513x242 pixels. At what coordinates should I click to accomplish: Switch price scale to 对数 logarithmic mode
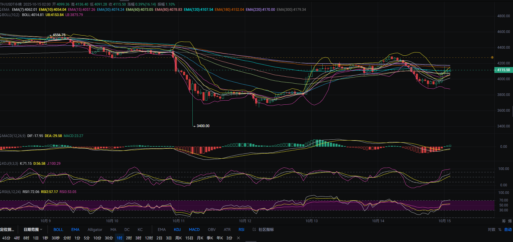[491, 229]
